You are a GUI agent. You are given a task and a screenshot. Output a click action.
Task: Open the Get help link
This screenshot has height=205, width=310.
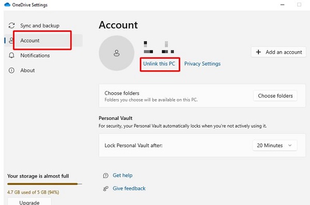122,176
